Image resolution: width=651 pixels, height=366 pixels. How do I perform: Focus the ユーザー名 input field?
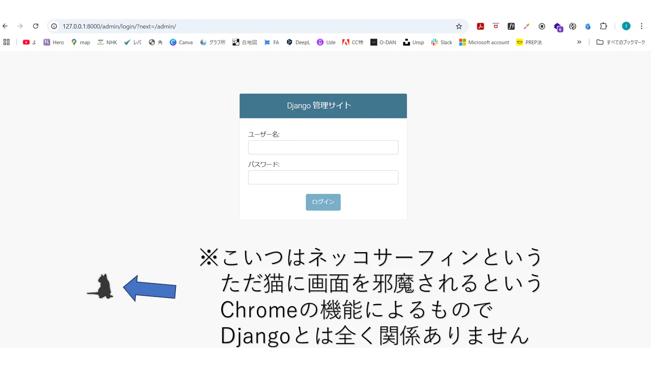tap(323, 147)
